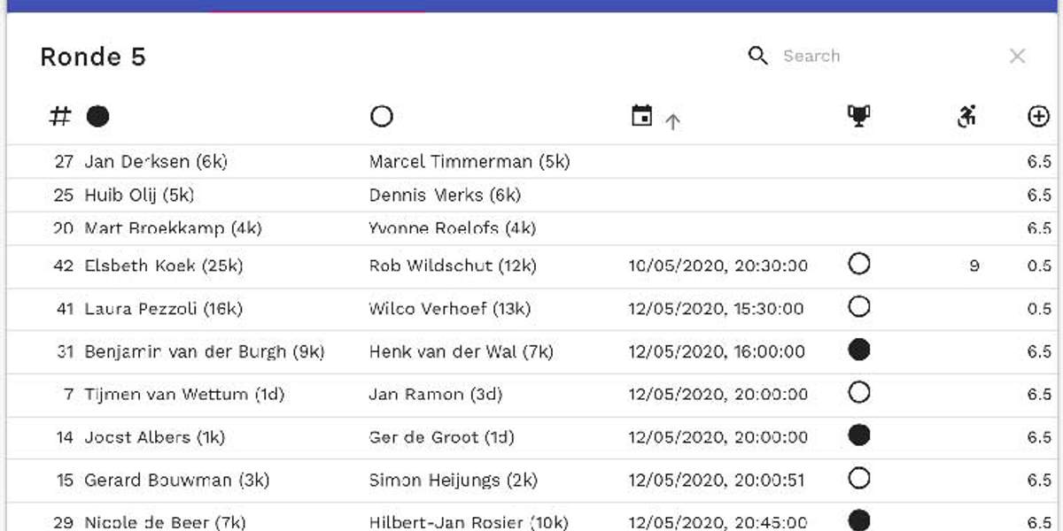
Task: Click opponent name Ger de Groot (1d)
Action: tap(441, 437)
